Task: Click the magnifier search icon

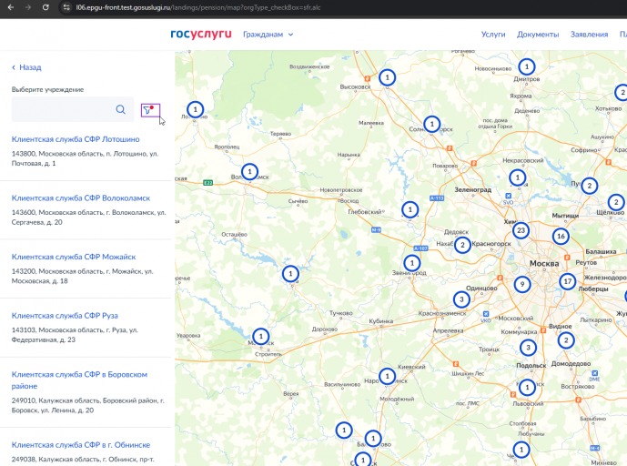Action: (x=120, y=109)
